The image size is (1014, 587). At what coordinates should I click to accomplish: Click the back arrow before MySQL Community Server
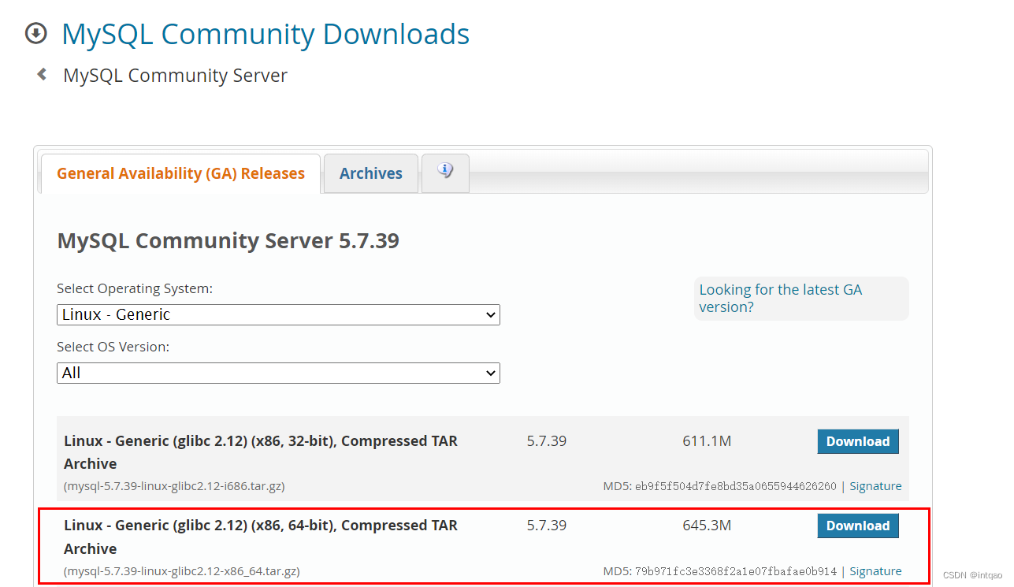(x=42, y=74)
